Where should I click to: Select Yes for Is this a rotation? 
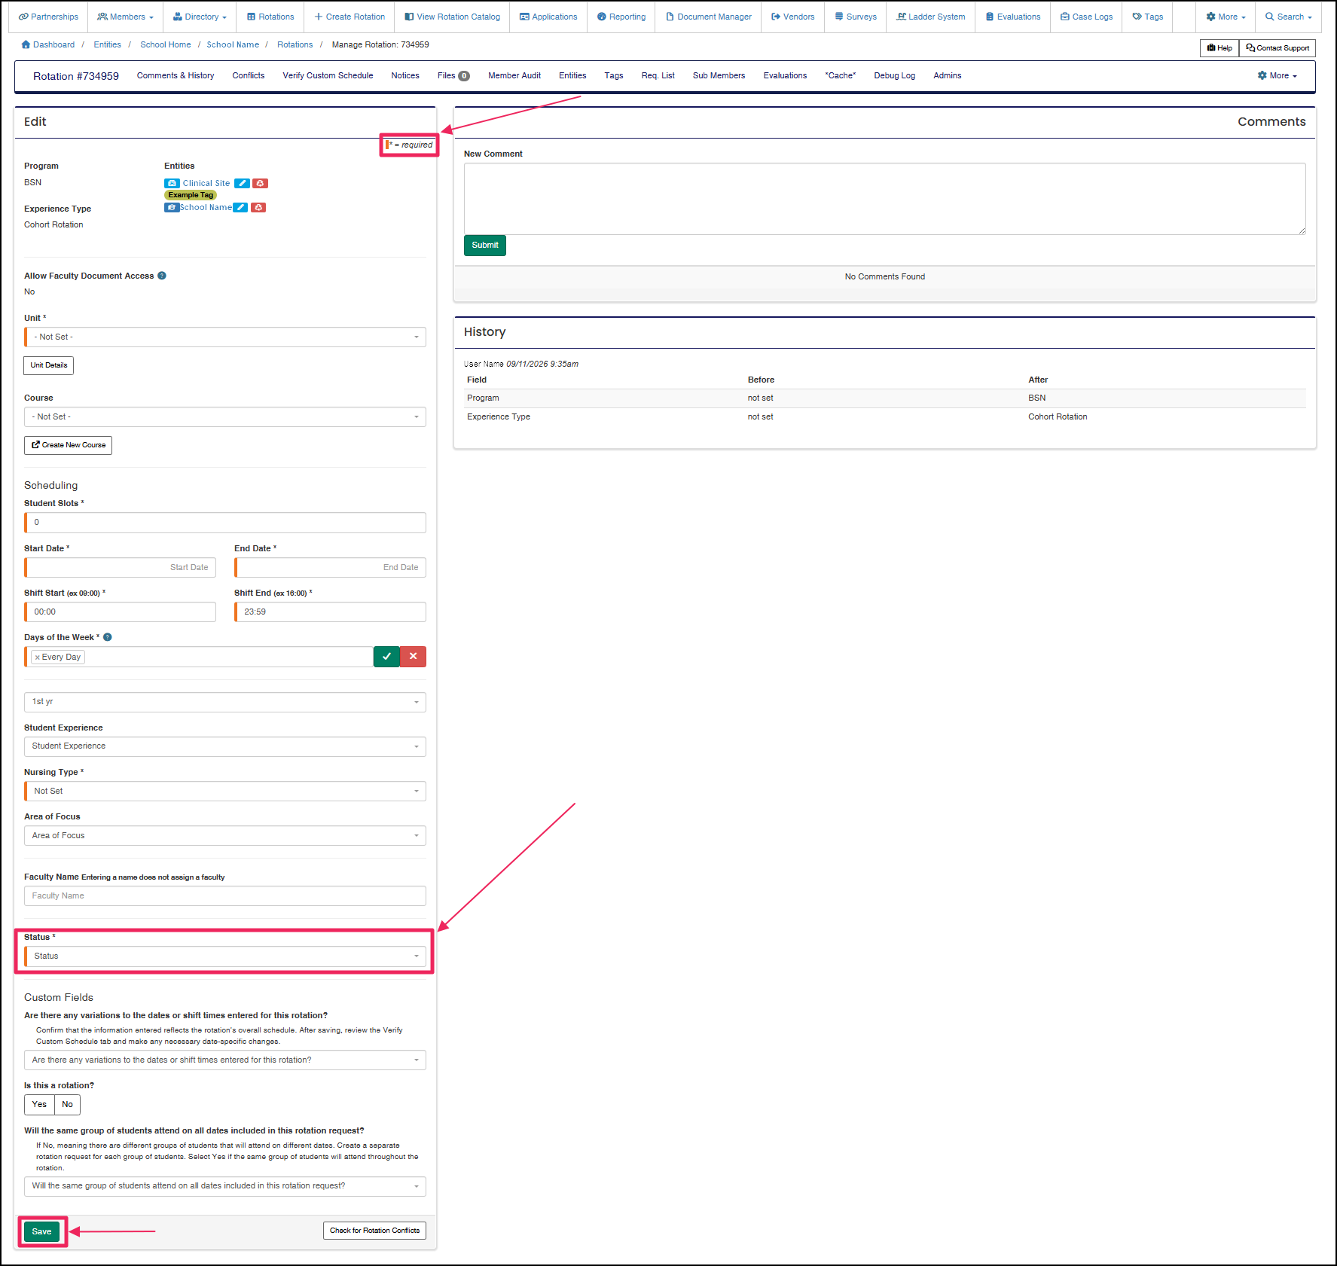coord(39,1105)
